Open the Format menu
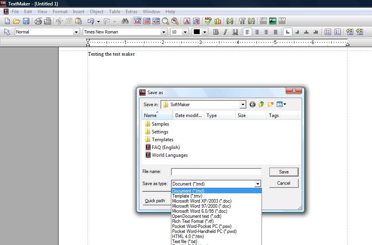The height and width of the screenshot is (245, 372). (x=60, y=12)
